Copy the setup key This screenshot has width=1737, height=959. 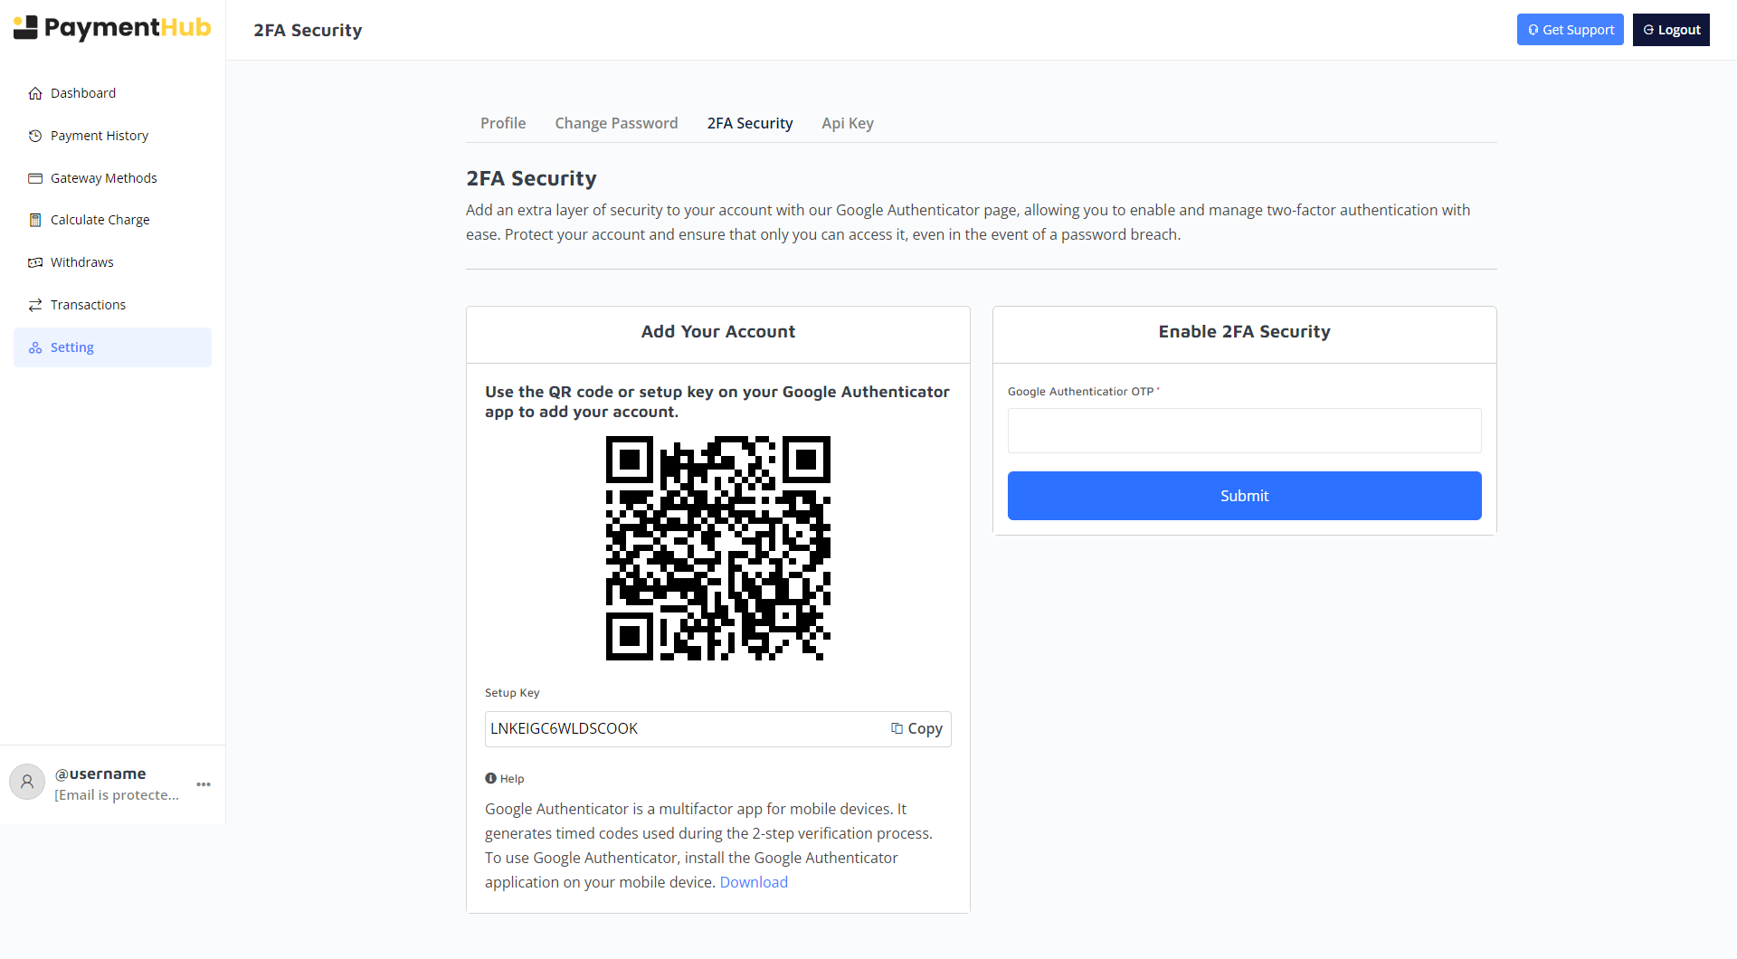(x=916, y=729)
